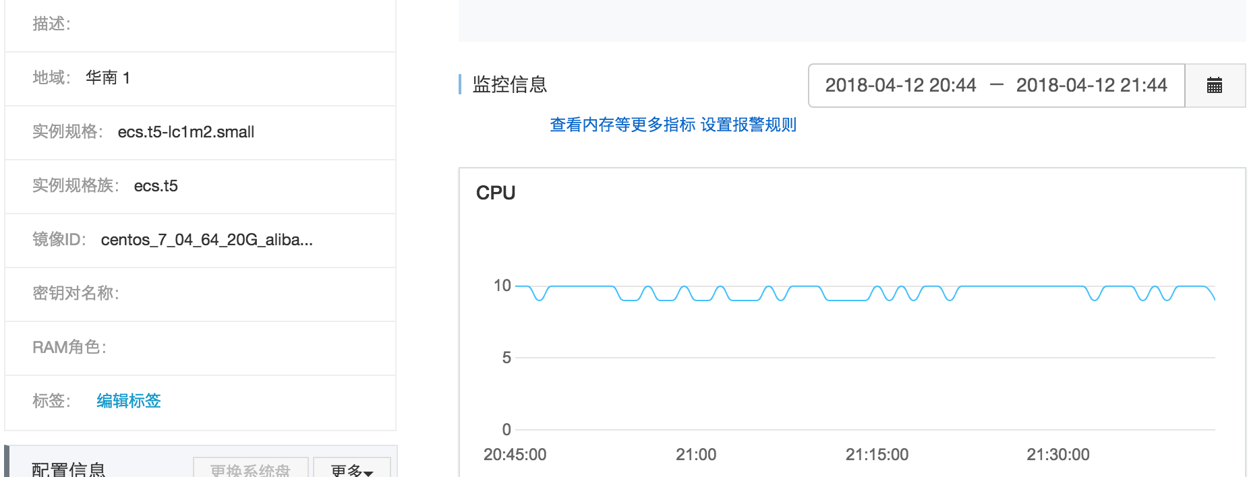Open 查看内存等更多指标 link
This screenshot has width=1249, height=477.
click(x=622, y=125)
